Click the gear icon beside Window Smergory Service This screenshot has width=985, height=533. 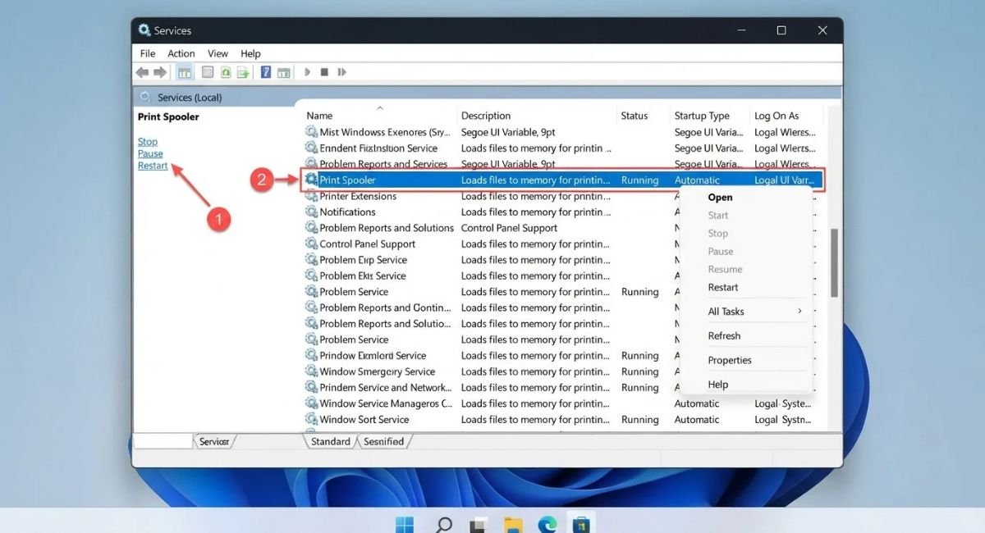(312, 371)
